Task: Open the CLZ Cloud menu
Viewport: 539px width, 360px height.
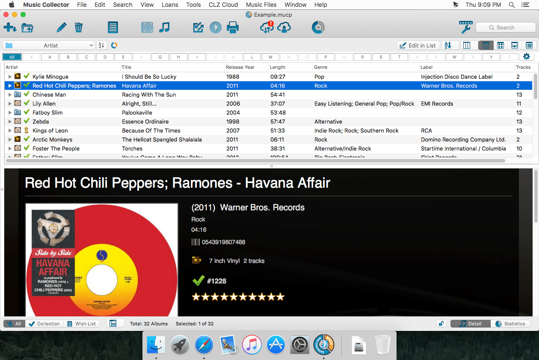Action: [x=223, y=5]
